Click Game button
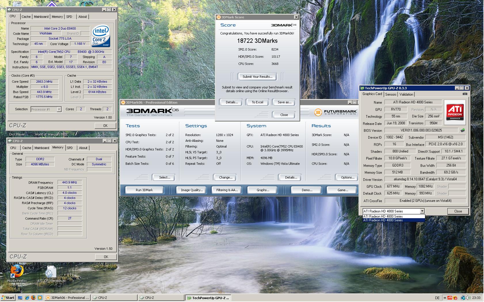 [342, 190]
